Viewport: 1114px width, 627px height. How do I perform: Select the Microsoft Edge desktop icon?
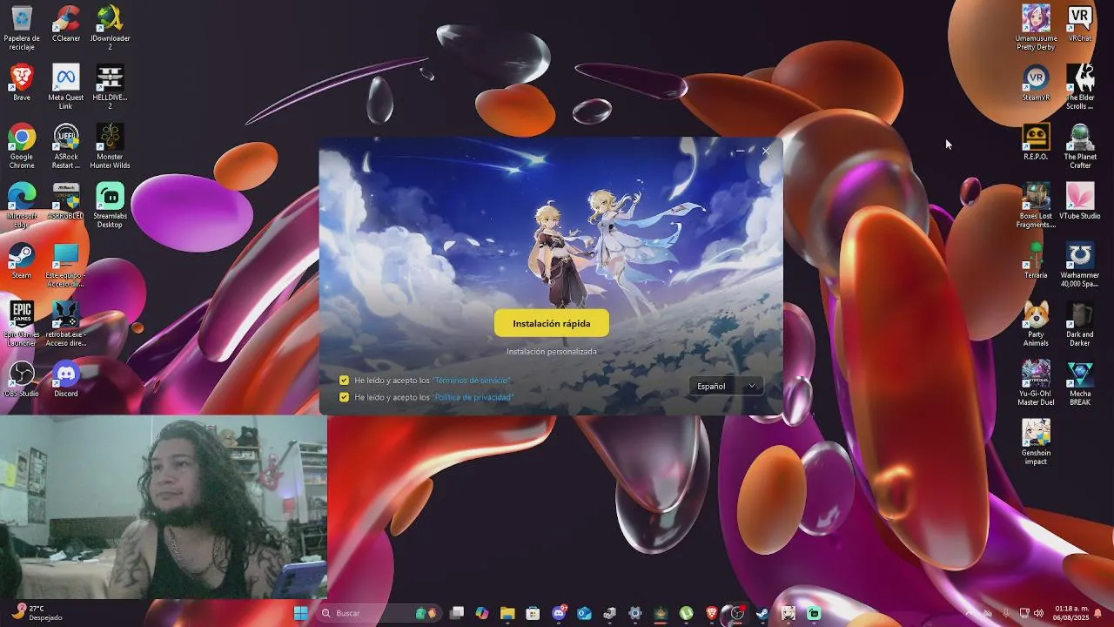(22, 206)
